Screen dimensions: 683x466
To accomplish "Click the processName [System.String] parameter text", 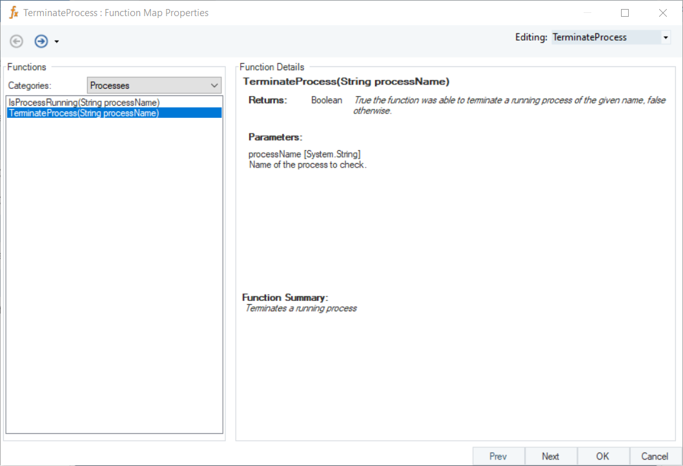I will point(305,155).
